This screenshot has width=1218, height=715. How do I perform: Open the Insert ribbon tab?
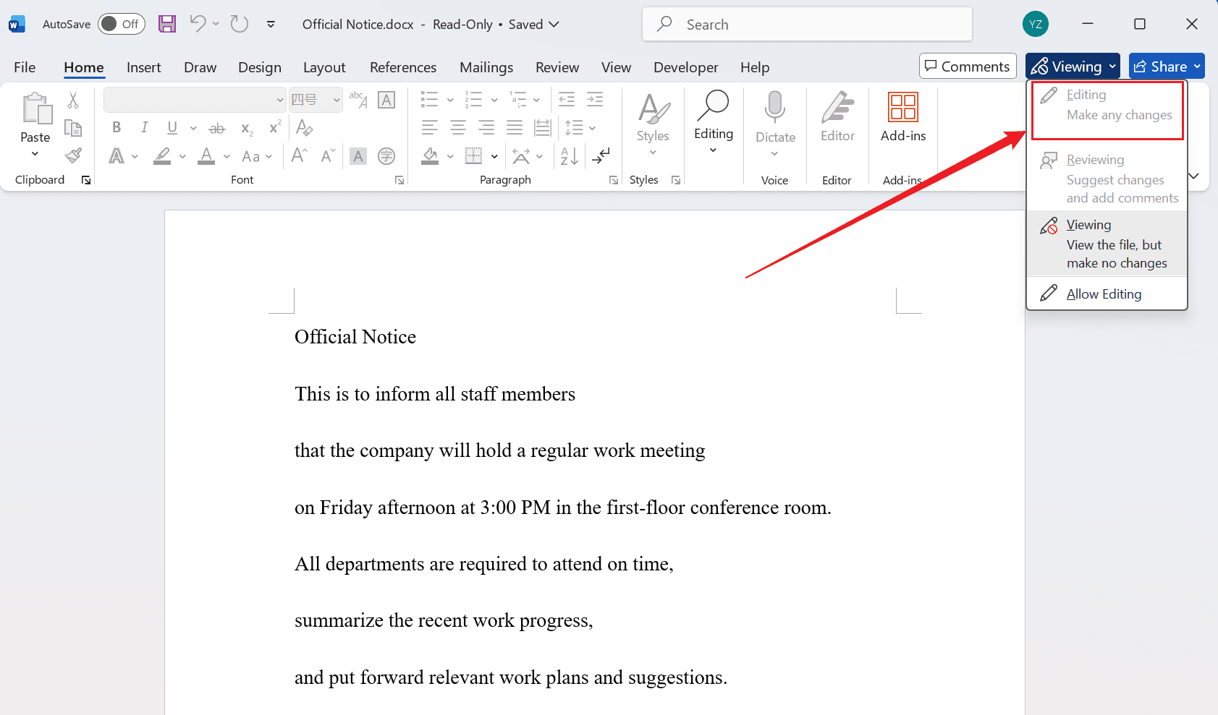coord(143,67)
